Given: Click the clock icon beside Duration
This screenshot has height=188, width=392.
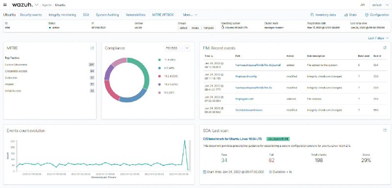Looking at the screenshot, I should tap(270, 172).
